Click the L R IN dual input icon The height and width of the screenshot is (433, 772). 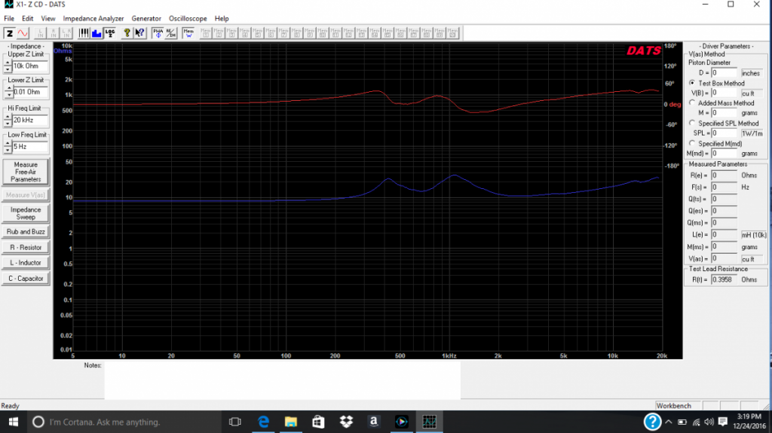[x=66, y=33]
